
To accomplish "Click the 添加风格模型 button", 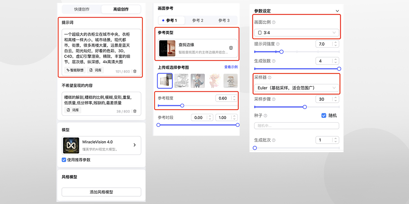I will pyautogui.click(x=101, y=192).
